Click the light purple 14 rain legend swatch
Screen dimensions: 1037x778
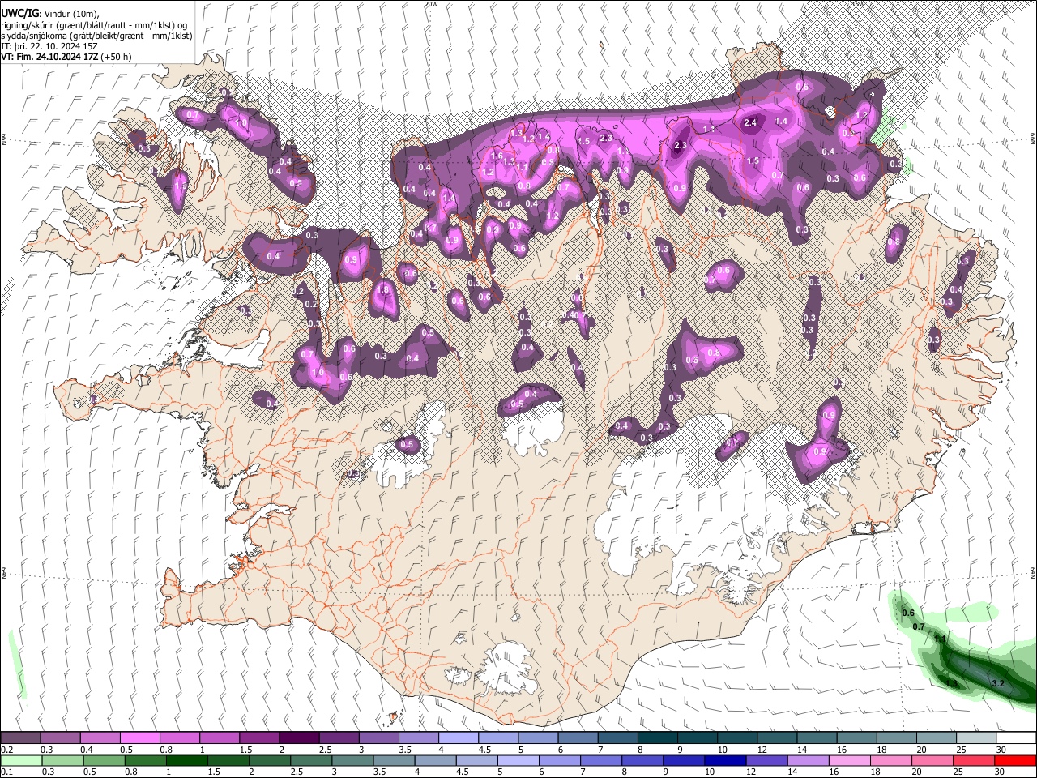[x=808, y=761]
